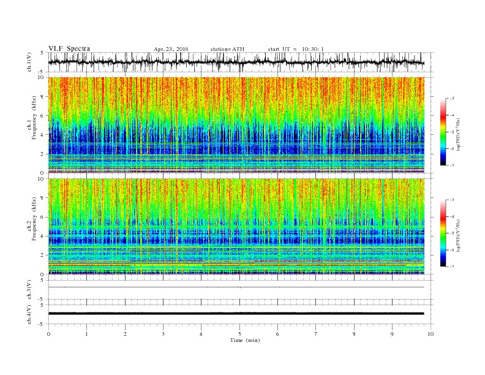Click the ch.1 PSD color scale bar
Screen dimensions: 485x375
point(443,132)
